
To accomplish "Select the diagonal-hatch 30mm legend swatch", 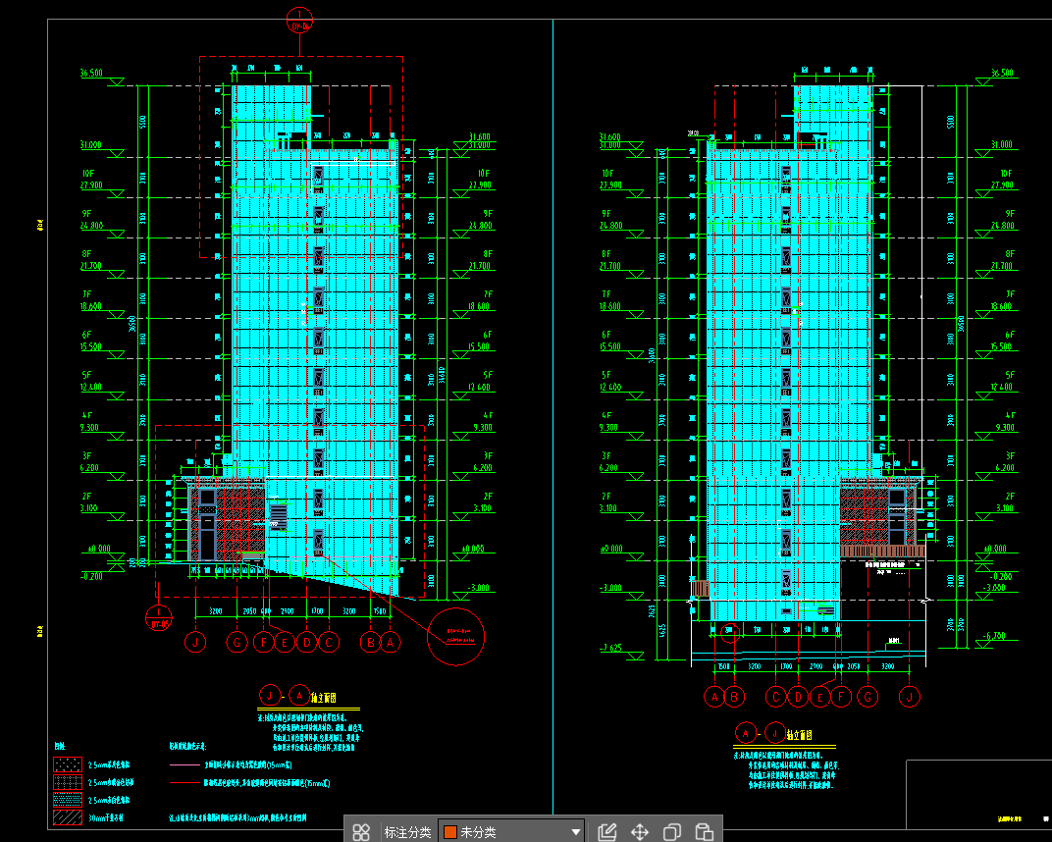I will [x=69, y=816].
